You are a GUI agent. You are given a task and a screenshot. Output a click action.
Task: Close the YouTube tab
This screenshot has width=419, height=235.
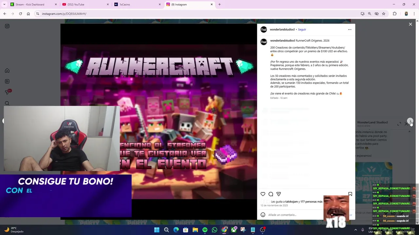(108, 5)
